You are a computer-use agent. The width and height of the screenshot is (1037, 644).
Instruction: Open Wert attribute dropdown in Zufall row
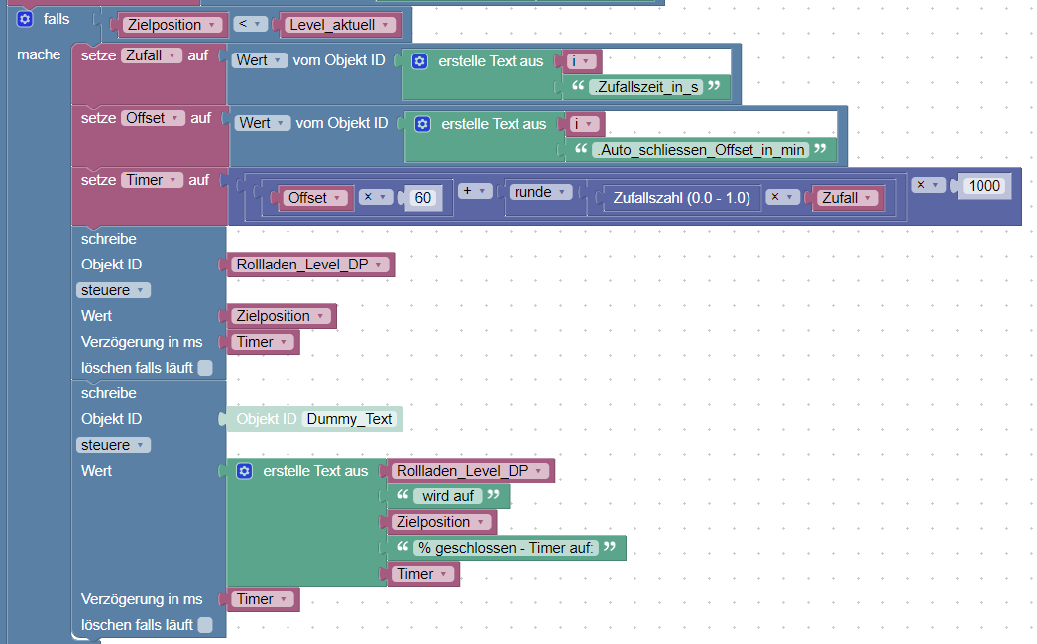(x=260, y=60)
